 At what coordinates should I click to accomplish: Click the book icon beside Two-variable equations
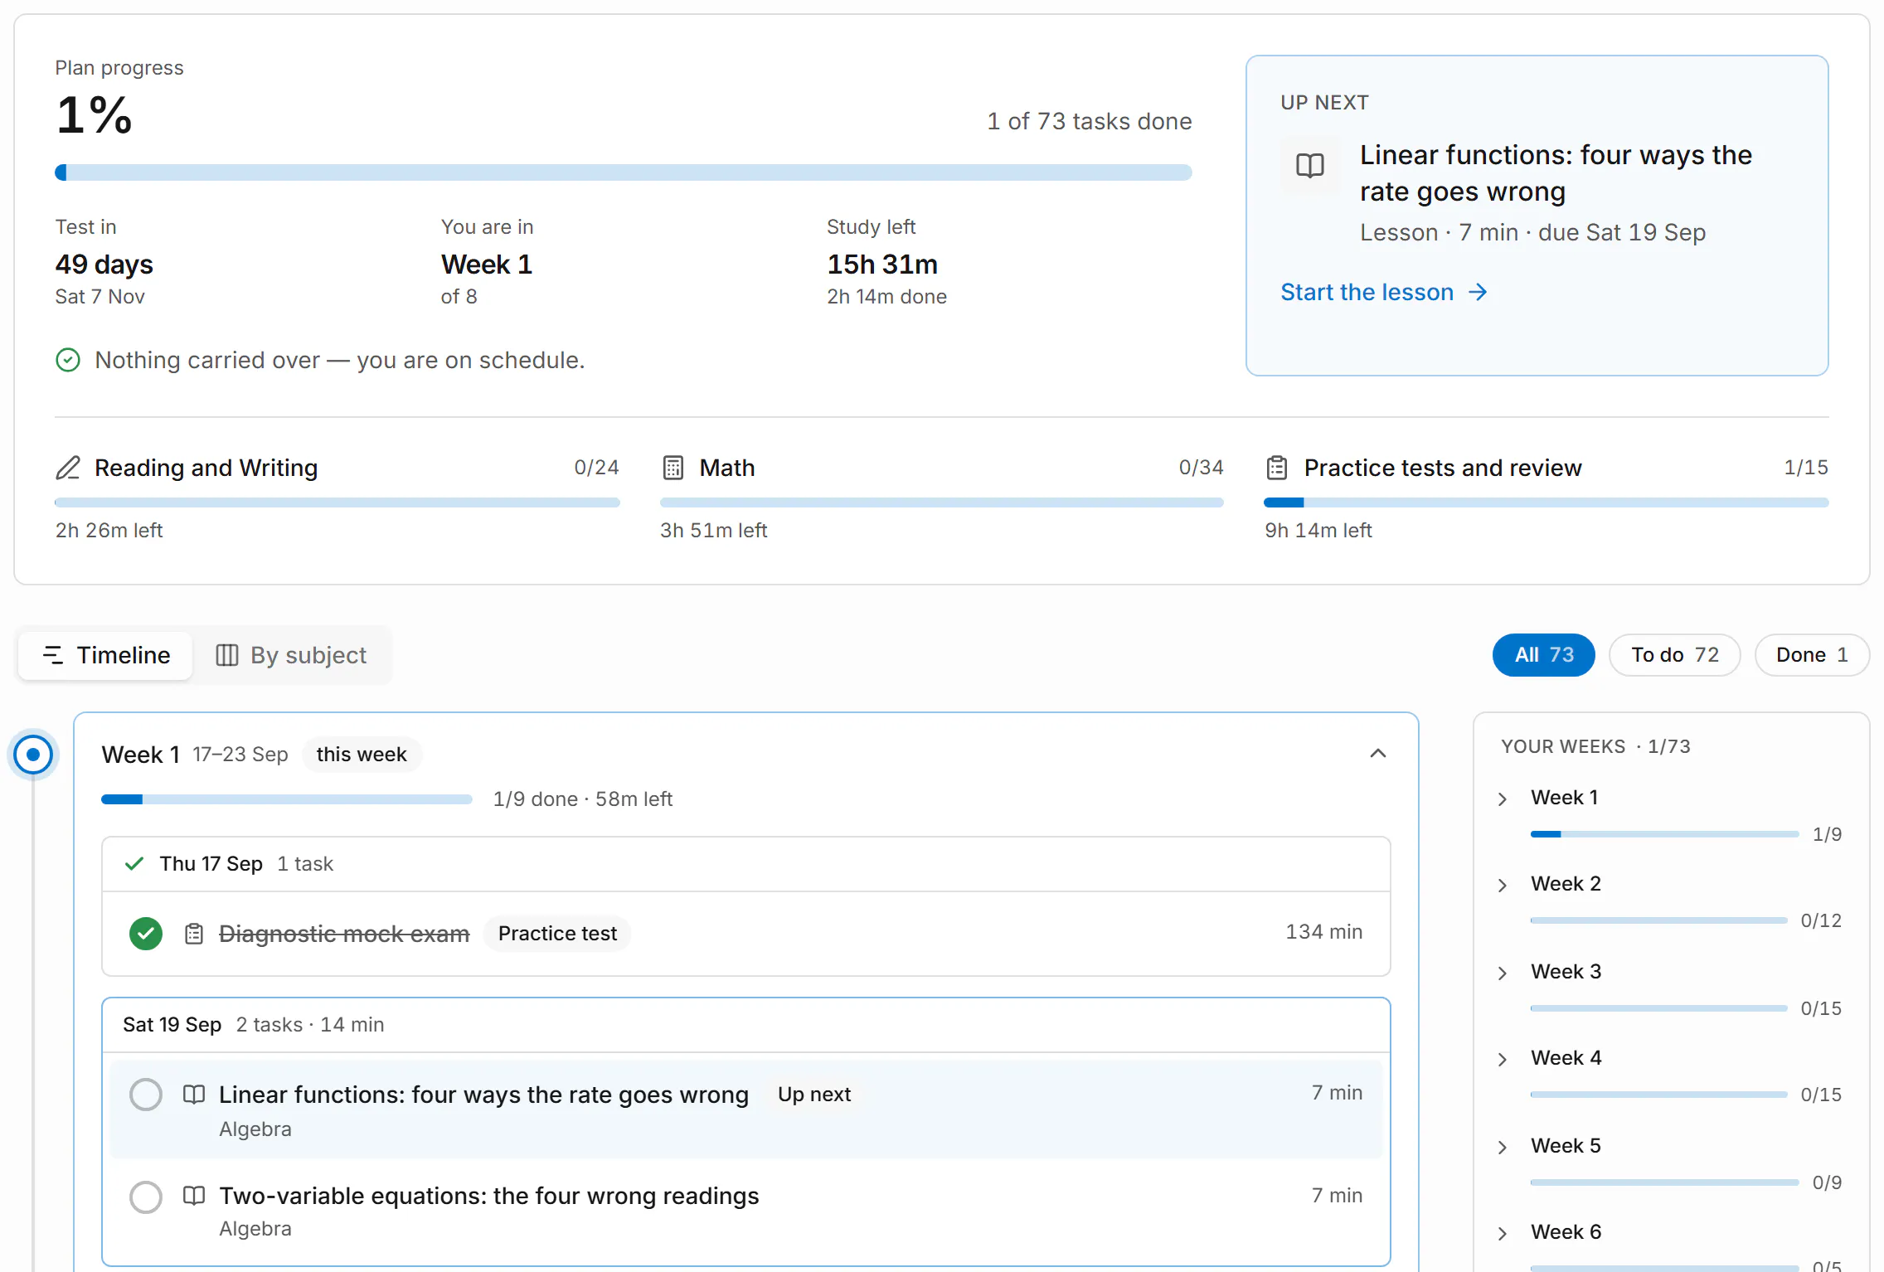pyautogui.click(x=194, y=1196)
